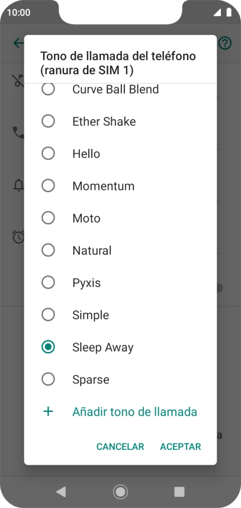Image resolution: width=241 pixels, height=508 pixels.
Task: Tap the plus icon to add ringtone
Action: tap(48, 412)
